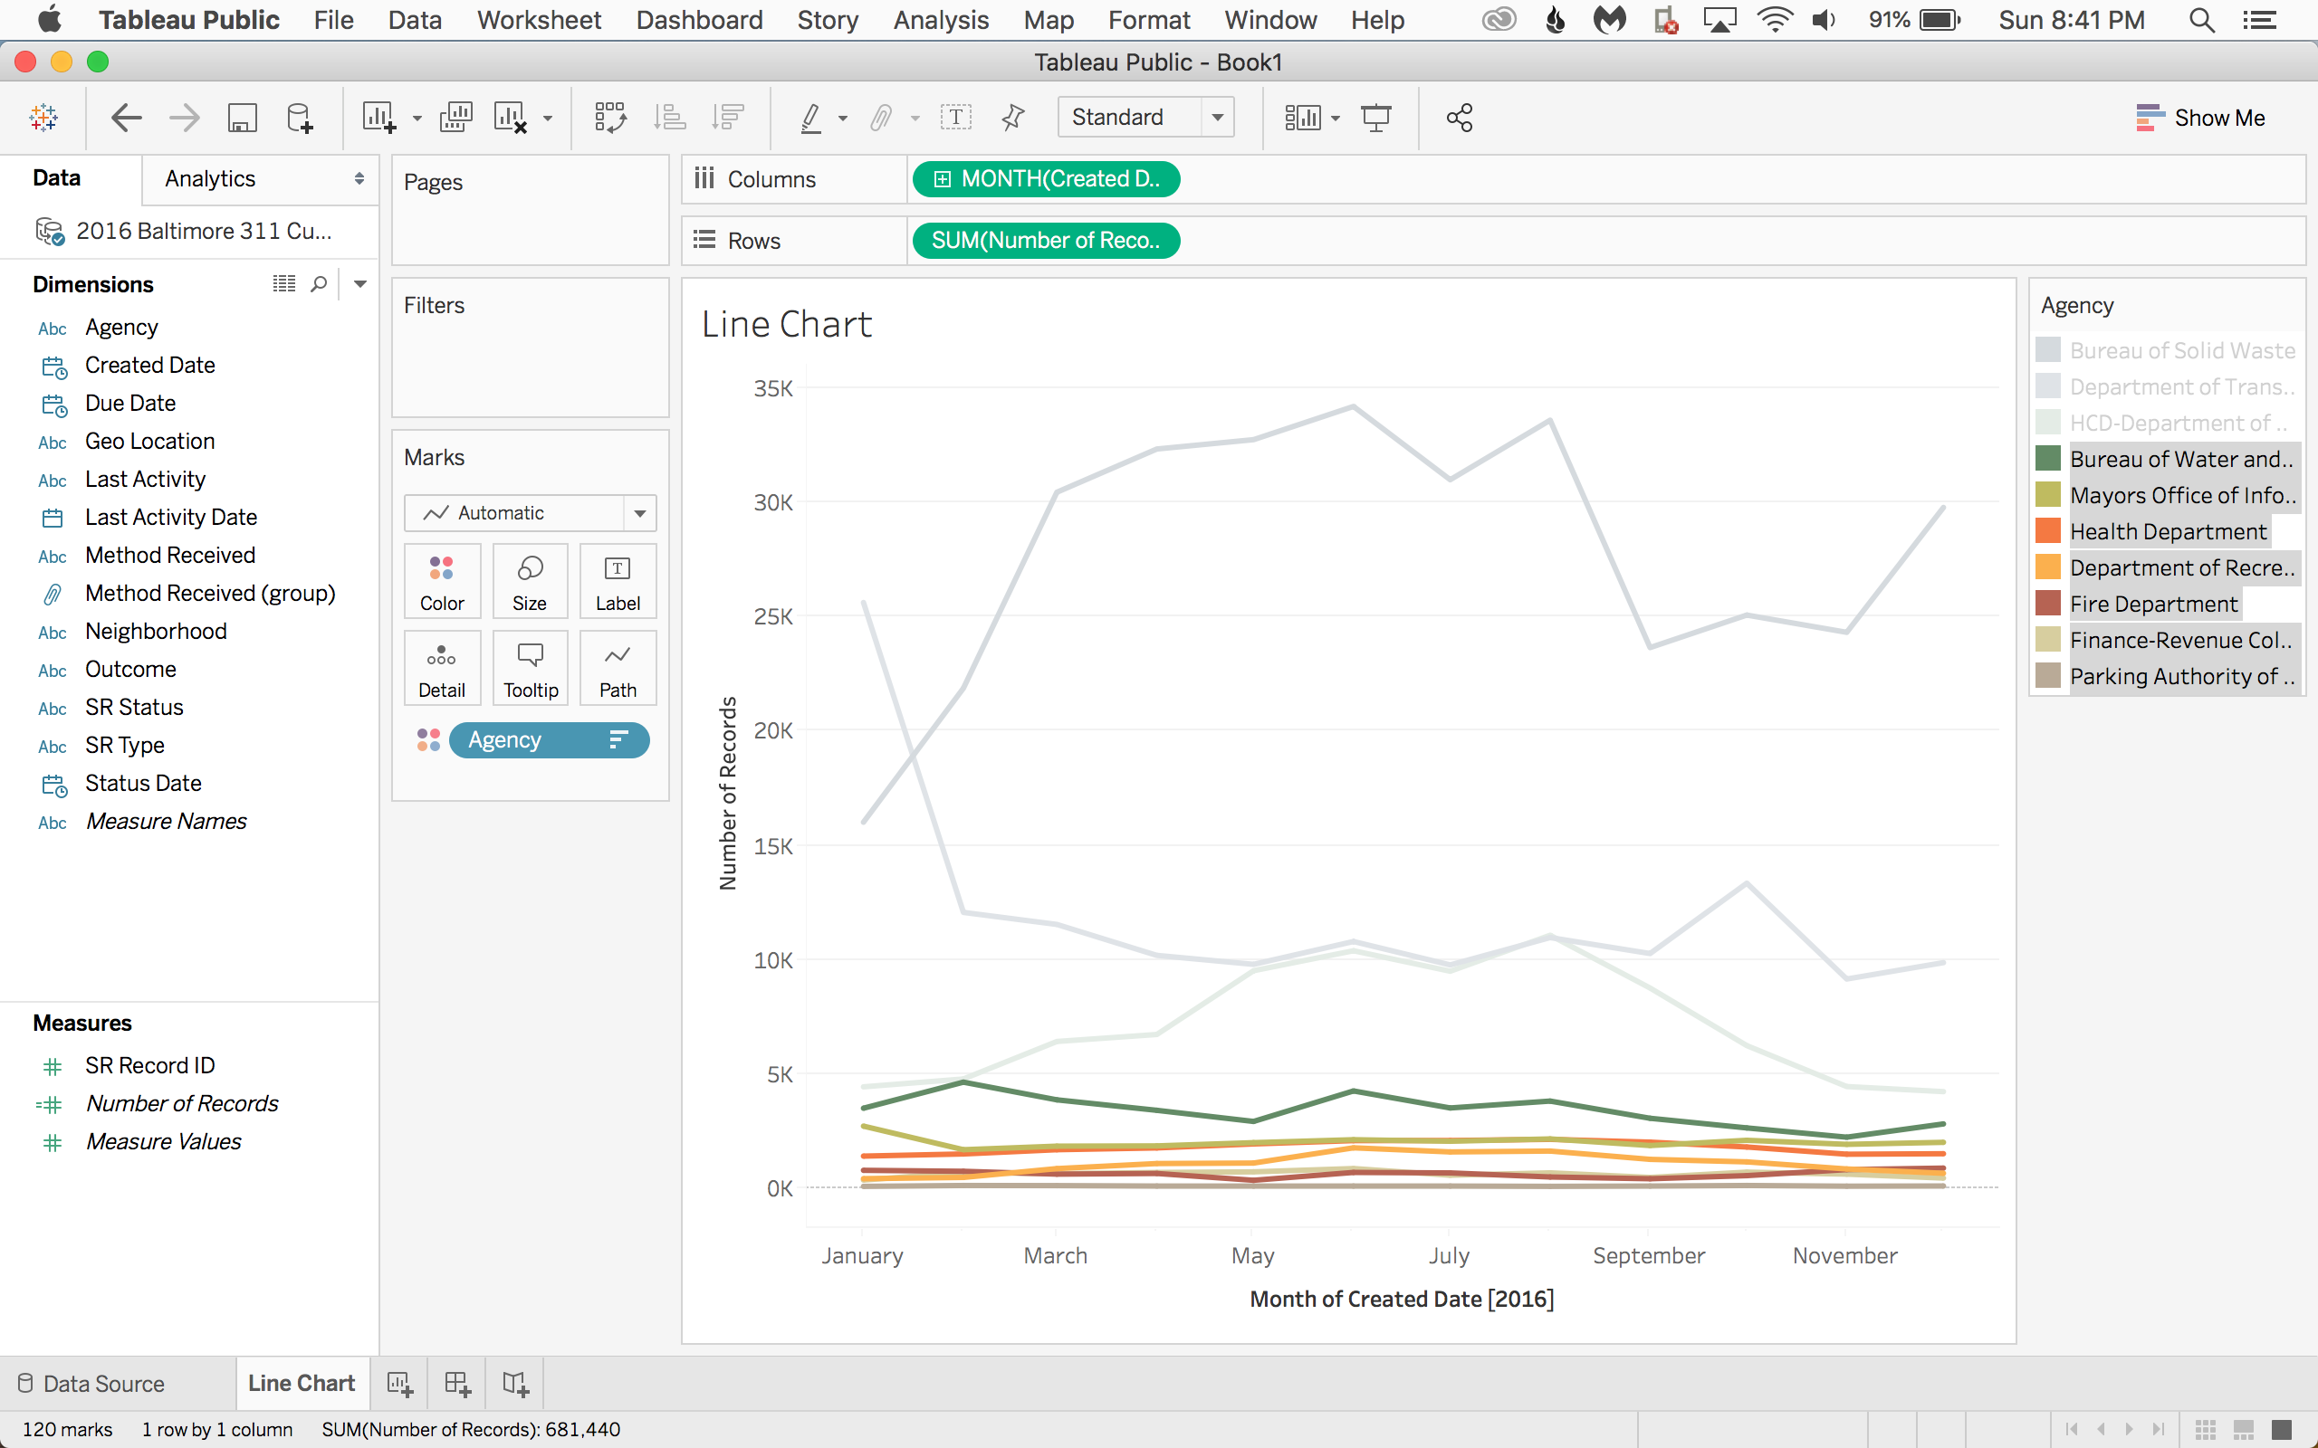The height and width of the screenshot is (1448, 2318).
Task: Click the Wi-Fi menu bar icon
Action: (1775, 20)
